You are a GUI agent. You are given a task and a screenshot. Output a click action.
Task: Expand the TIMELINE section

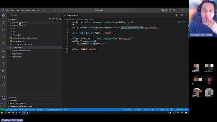point(13,100)
